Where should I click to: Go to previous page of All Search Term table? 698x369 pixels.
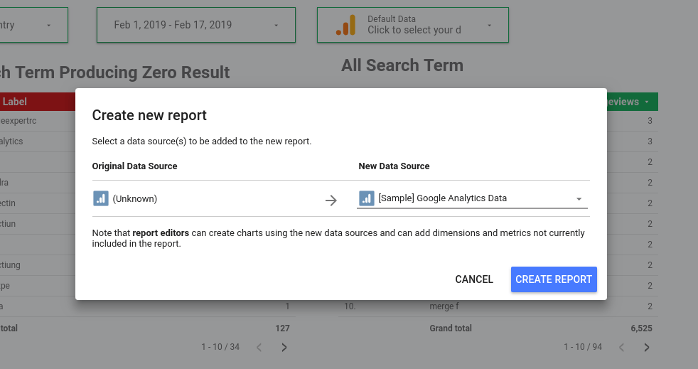(621, 347)
